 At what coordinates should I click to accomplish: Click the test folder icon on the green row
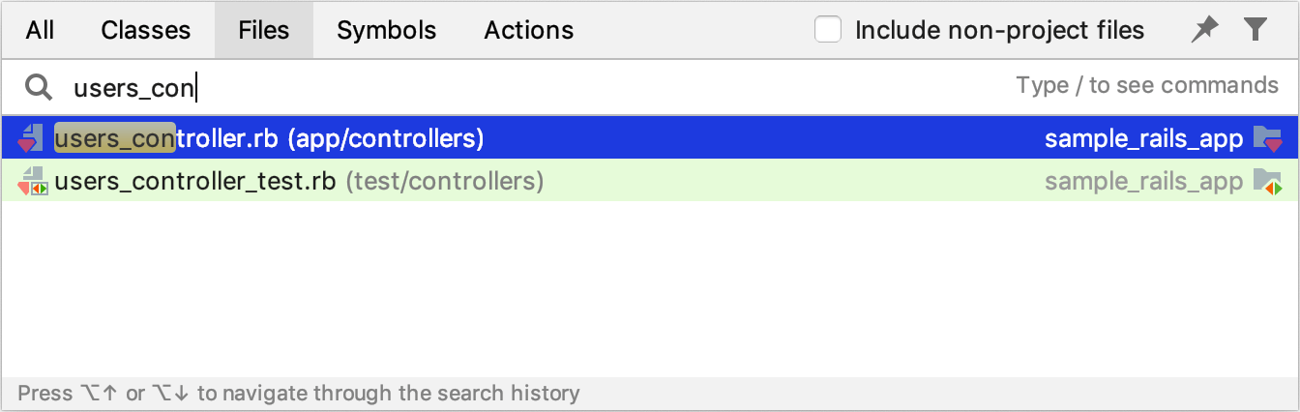coord(1268,181)
